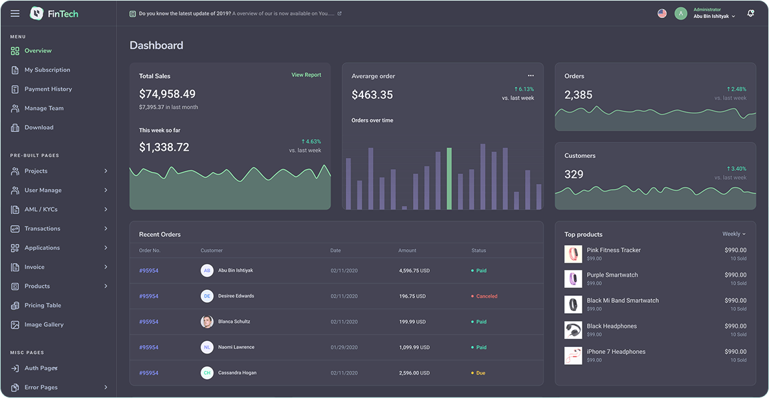The width and height of the screenshot is (769, 398).
Task: Expand the Transactions submenu
Action: (106, 229)
